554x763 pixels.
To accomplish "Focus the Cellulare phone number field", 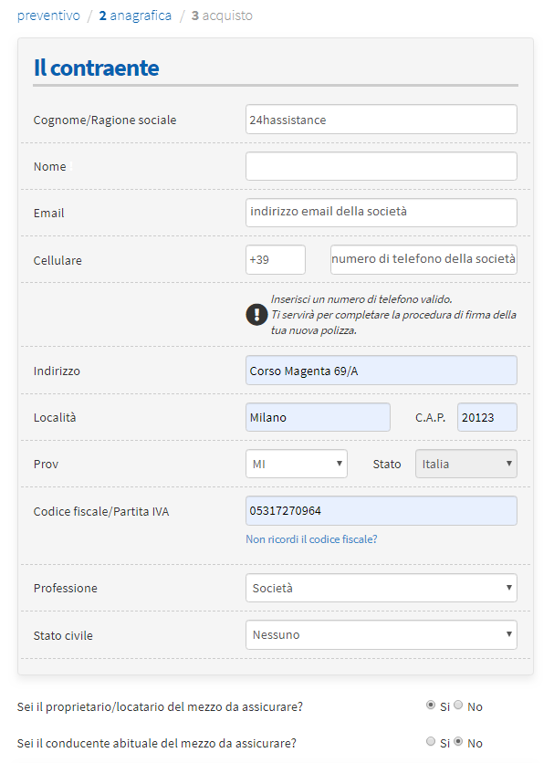I will tap(423, 259).
